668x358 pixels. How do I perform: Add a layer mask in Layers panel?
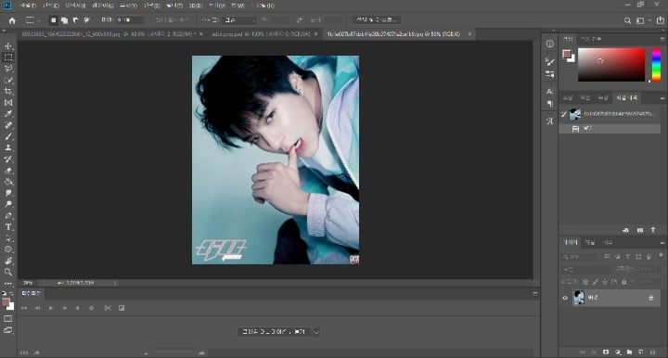pyautogui.click(x=605, y=352)
